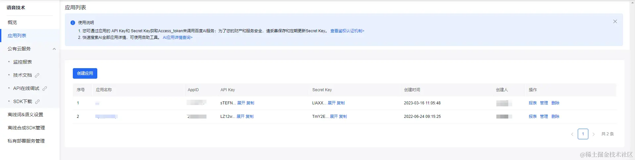Open API在线调试 submenu item

point(26,88)
